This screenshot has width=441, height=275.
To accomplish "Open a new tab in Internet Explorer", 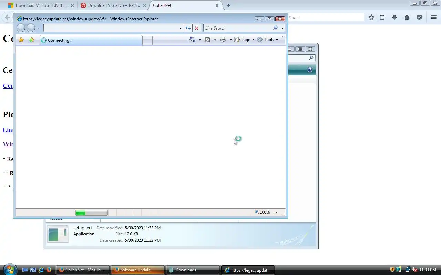I will [x=147, y=40].
